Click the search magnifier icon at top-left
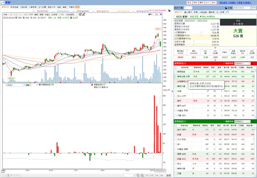Viewport: 257px width, 178px height. pyautogui.click(x=1, y=3)
